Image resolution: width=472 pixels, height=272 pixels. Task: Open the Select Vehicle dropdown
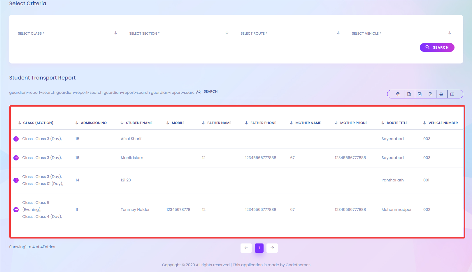[403, 33]
